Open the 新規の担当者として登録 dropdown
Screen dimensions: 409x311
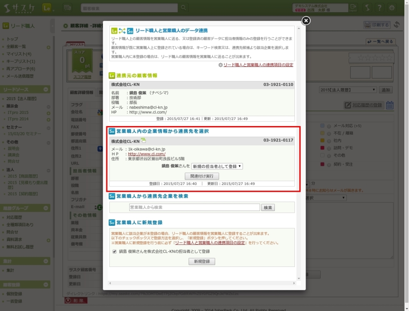coord(217,166)
